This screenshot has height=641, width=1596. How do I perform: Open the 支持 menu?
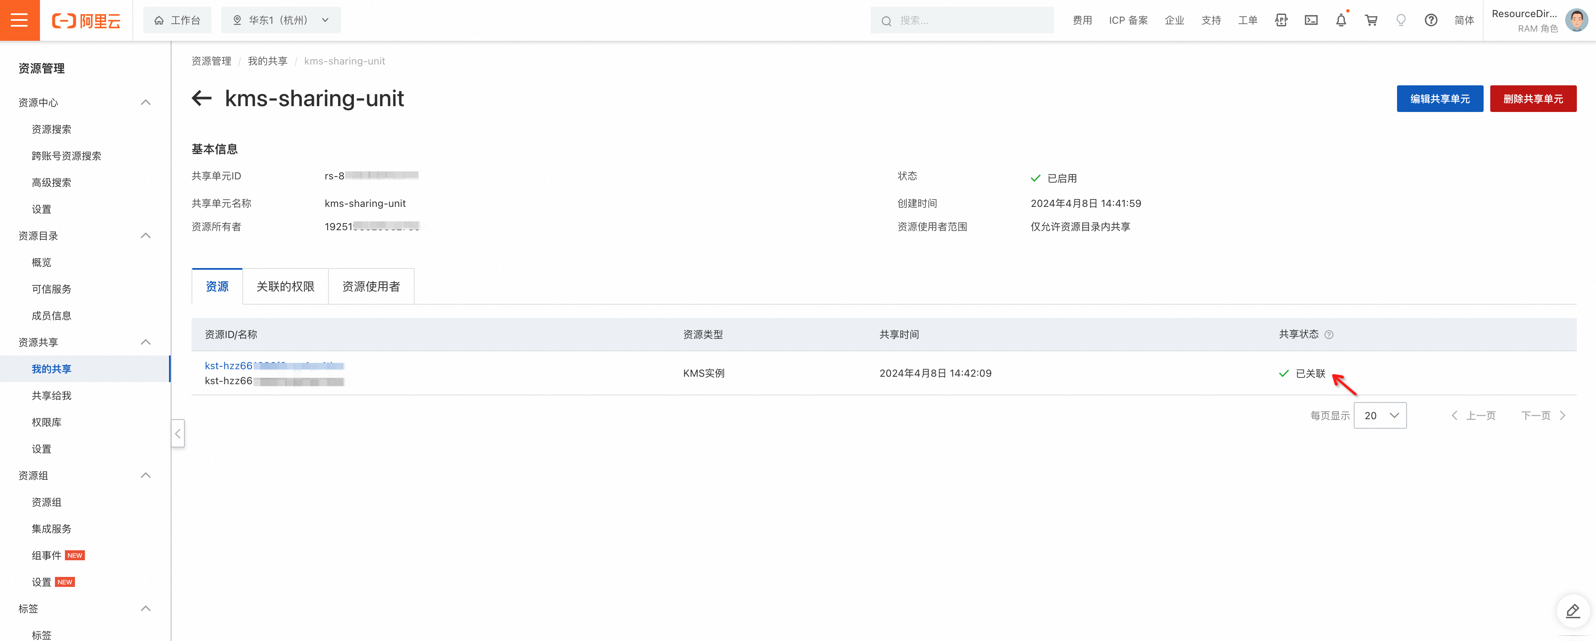point(1211,20)
